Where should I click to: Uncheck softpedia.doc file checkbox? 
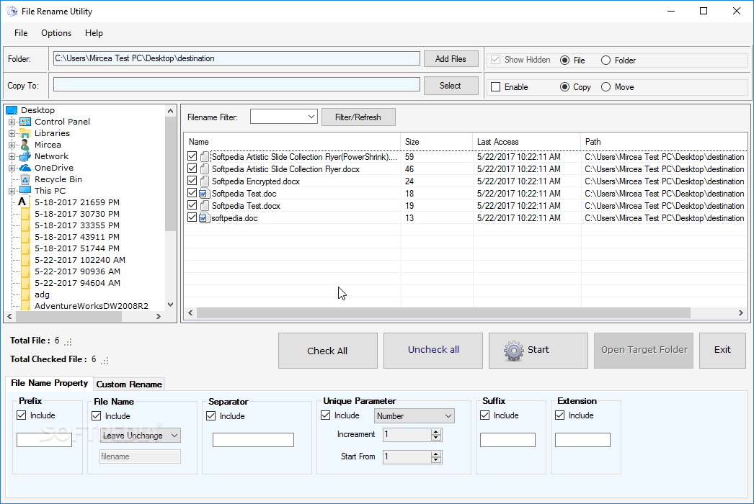click(x=192, y=217)
